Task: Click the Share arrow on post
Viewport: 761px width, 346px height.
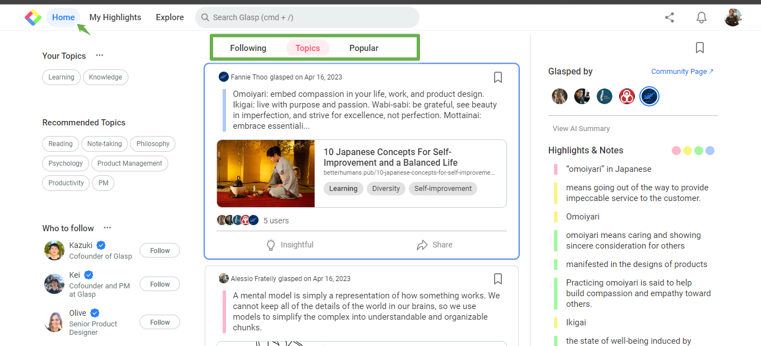Action: click(435, 245)
